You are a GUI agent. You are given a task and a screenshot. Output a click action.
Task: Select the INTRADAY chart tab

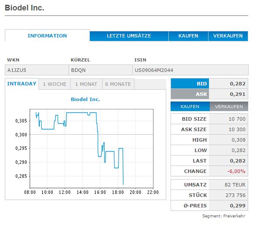[22, 84]
